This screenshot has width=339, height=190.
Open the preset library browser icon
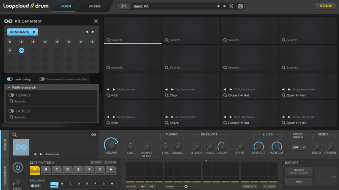pyautogui.click(x=124, y=6)
